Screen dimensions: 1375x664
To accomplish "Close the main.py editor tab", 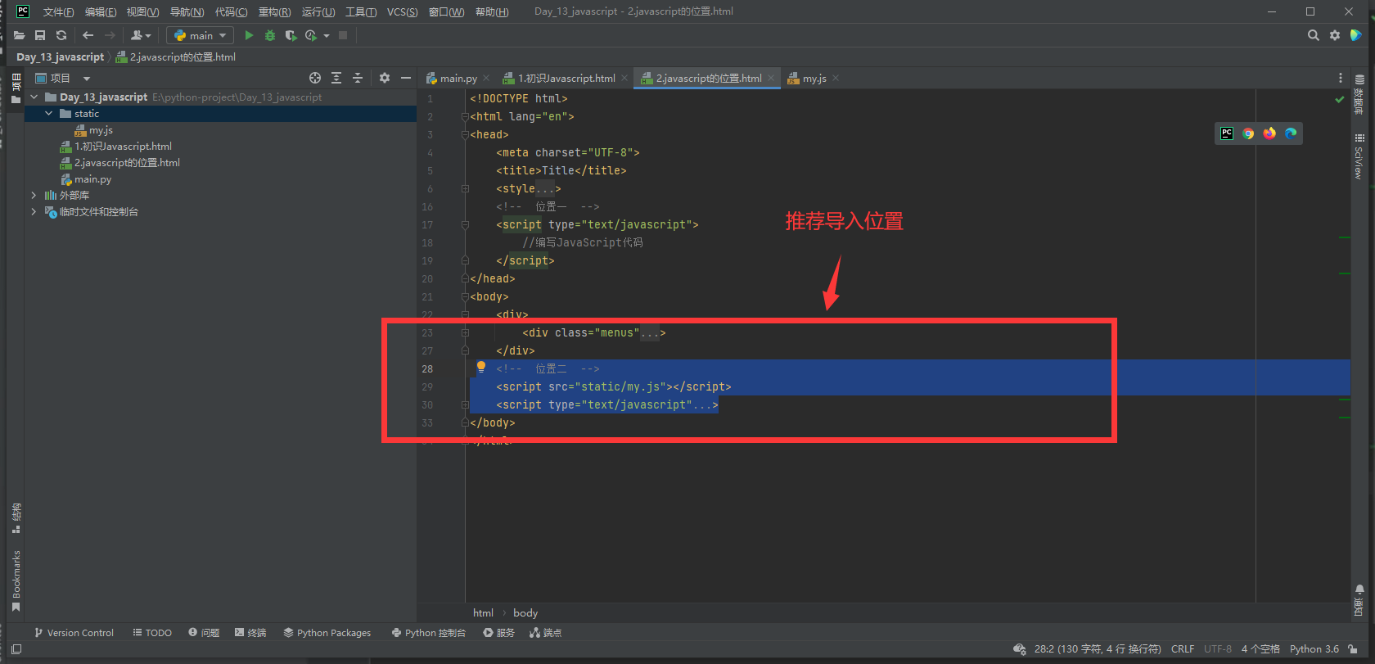I will pos(486,79).
